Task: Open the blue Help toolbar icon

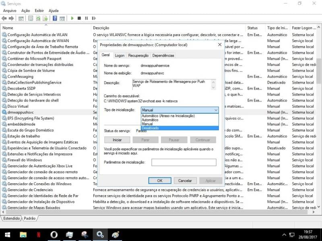Action: coord(55,18)
